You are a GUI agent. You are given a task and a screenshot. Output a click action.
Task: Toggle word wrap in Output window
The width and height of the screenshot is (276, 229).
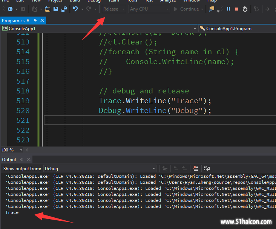[x=207, y=168]
